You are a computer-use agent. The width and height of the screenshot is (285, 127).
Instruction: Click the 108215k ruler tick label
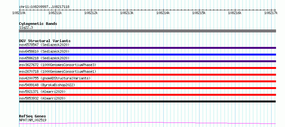click(x=199, y=13)
